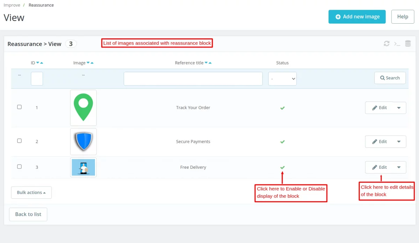Open the Help button
Viewport: 419px width, 243px height.
(403, 17)
